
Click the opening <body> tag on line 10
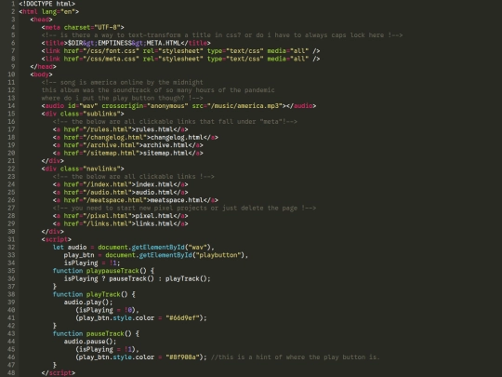click(x=41, y=74)
